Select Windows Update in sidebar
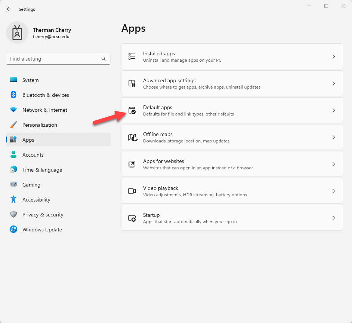 pyautogui.click(x=42, y=230)
